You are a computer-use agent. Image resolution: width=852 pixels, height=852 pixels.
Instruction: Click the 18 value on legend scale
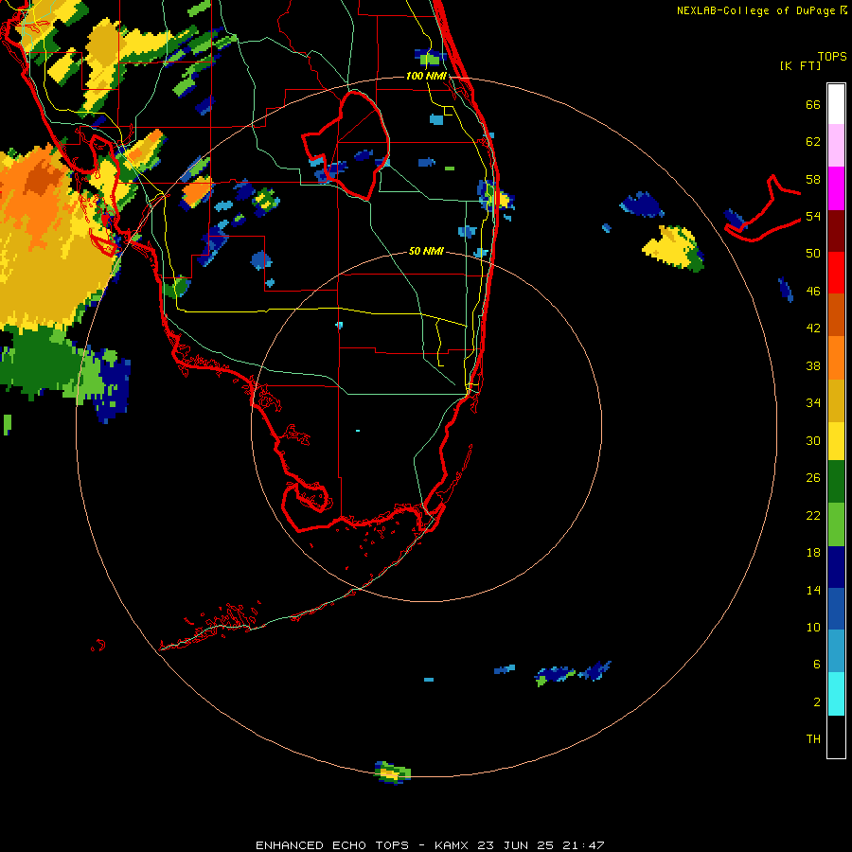813,553
